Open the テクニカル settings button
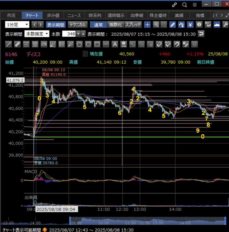This screenshot has width=229, height=232. (x=78, y=25)
